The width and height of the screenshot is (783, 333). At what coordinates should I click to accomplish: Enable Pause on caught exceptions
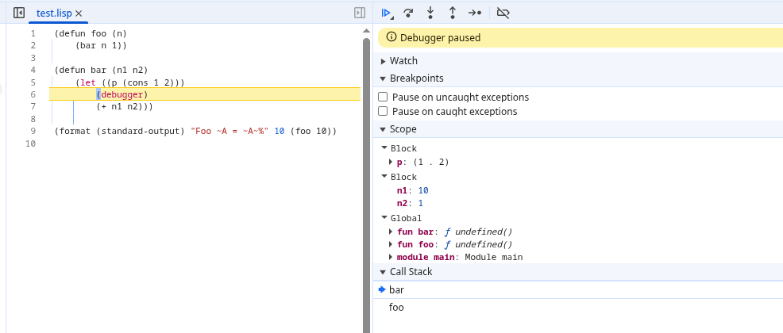click(383, 111)
